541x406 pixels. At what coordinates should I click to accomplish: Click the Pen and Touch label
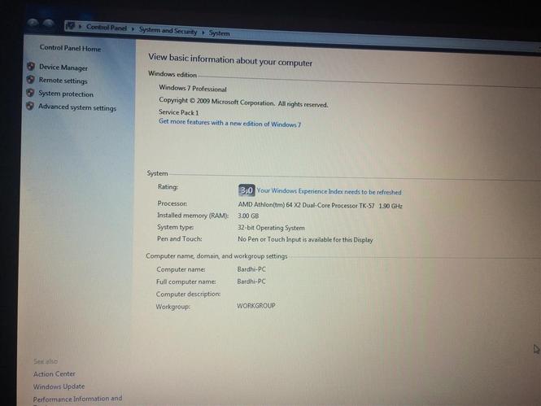pos(180,238)
